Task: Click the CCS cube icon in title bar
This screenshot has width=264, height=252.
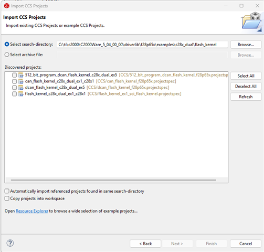Action: pos(7,6)
